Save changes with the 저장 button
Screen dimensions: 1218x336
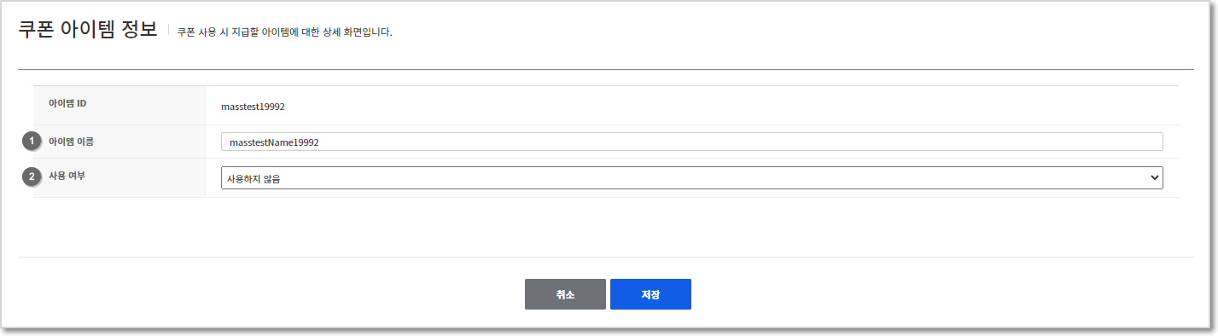[650, 294]
